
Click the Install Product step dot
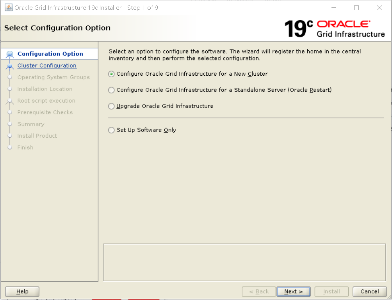tap(10, 136)
